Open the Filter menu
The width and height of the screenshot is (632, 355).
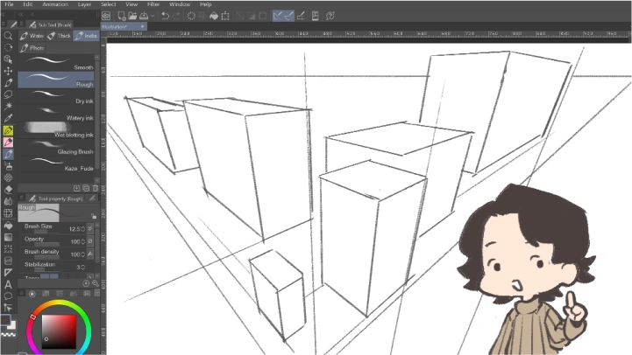(x=153, y=4)
